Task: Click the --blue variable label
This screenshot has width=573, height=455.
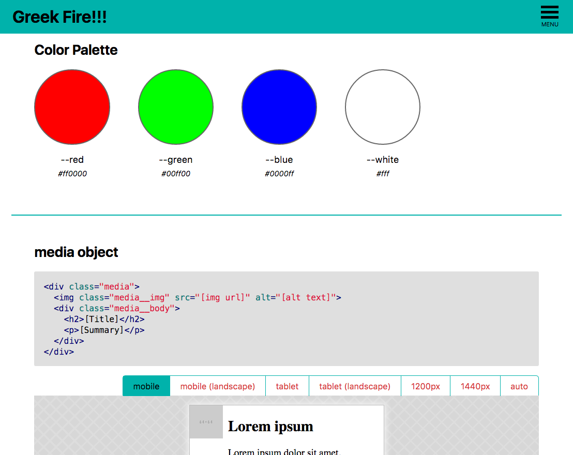Action: point(279,160)
